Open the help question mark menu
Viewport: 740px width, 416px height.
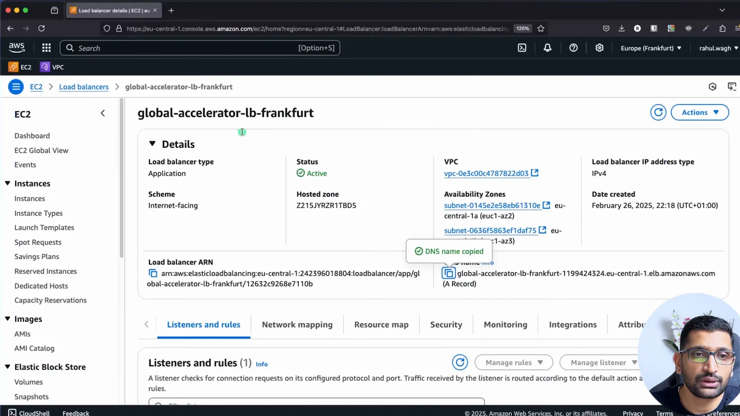pyautogui.click(x=573, y=48)
